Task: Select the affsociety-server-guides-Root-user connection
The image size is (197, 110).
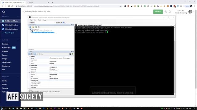Action: 42,31
